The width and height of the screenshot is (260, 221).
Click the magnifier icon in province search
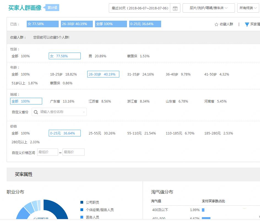(x=36, y=112)
